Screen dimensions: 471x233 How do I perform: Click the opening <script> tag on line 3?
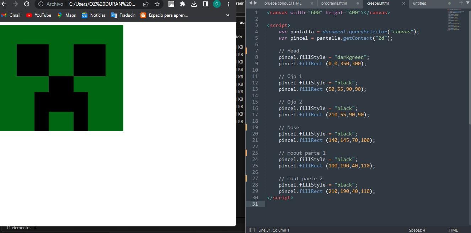click(x=279, y=25)
